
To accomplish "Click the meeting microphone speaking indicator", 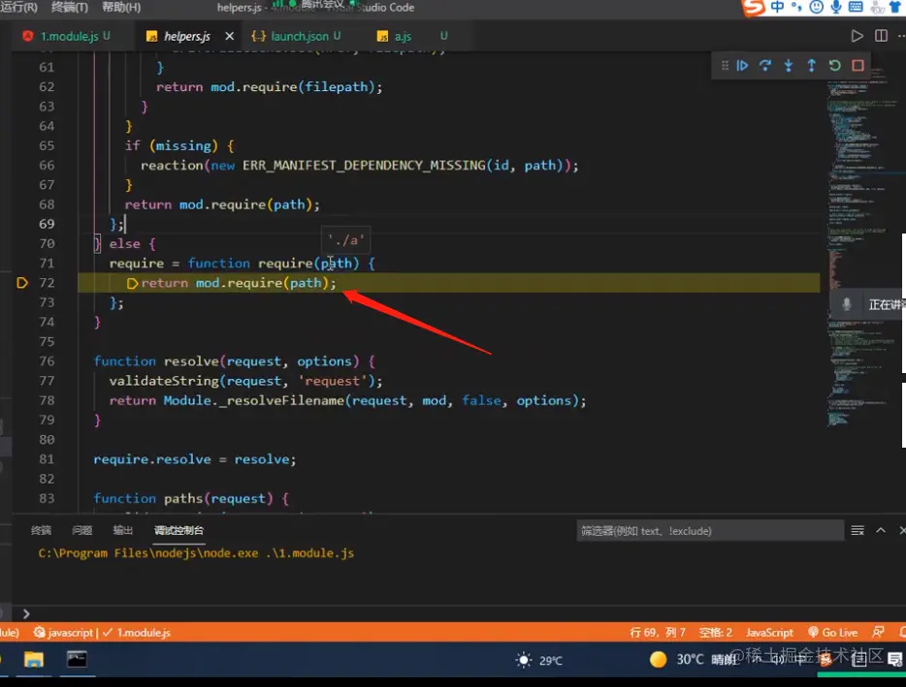I will pyautogui.click(x=846, y=304).
